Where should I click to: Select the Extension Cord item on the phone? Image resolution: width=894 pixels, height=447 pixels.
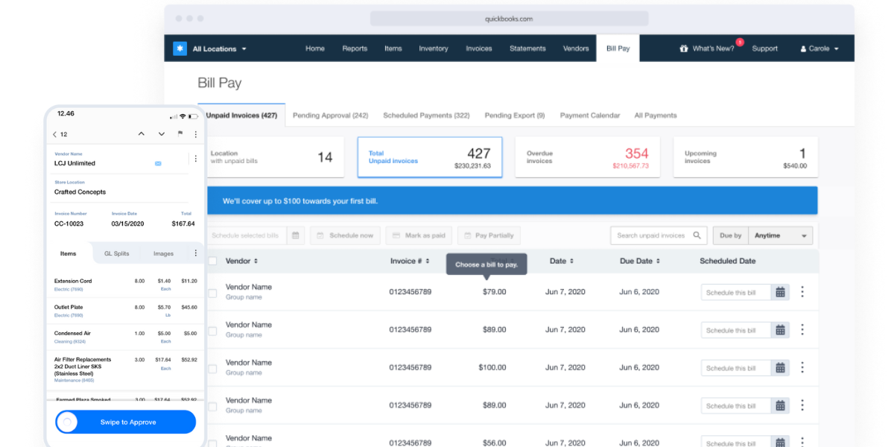coord(125,284)
